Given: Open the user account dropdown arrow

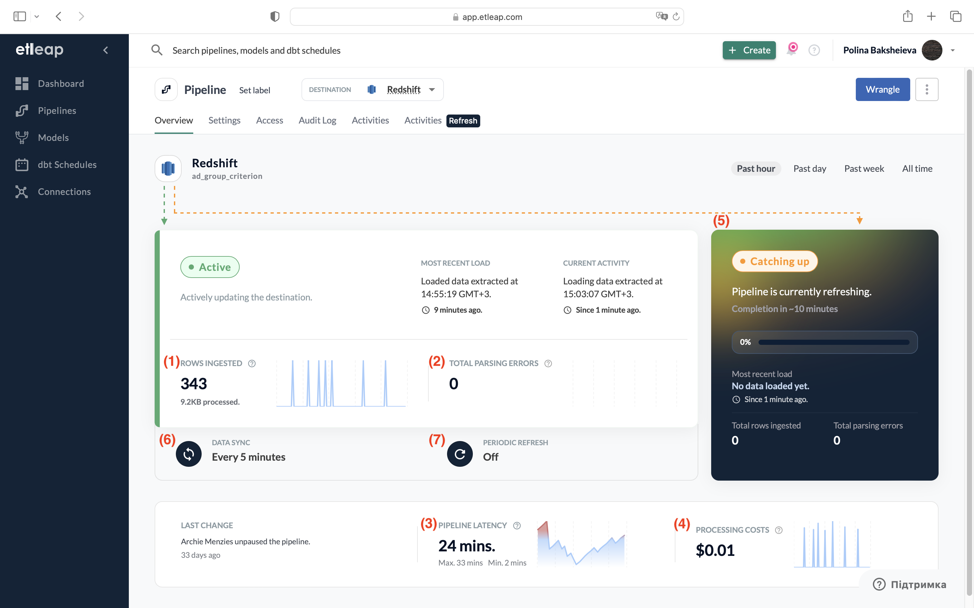Looking at the screenshot, I should coord(953,50).
